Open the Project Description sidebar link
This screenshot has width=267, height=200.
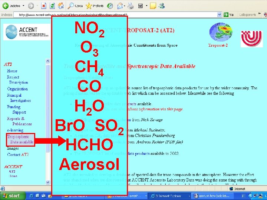(17, 80)
